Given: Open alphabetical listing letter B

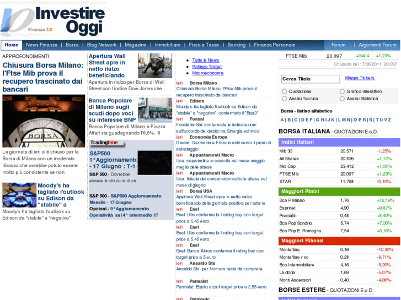Looking at the screenshot, I should point(289,120).
